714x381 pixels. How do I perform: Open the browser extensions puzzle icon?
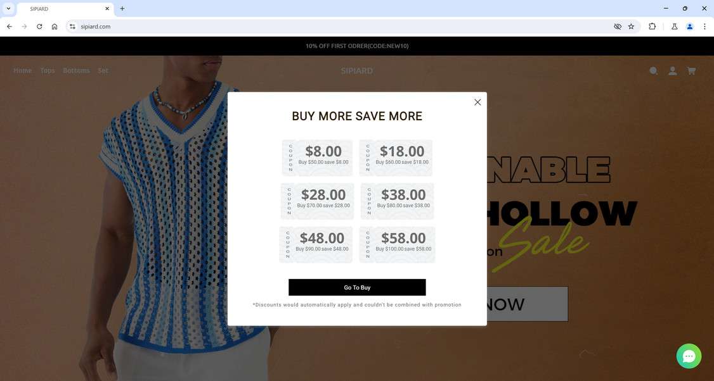click(x=652, y=27)
